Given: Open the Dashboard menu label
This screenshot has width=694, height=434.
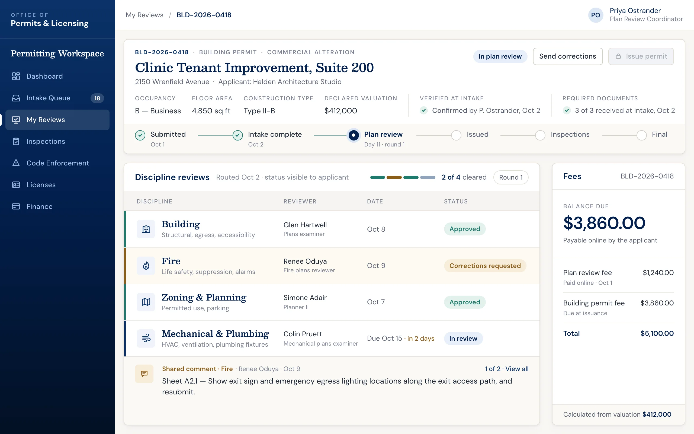Looking at the screenshot, I should [44, 76].
